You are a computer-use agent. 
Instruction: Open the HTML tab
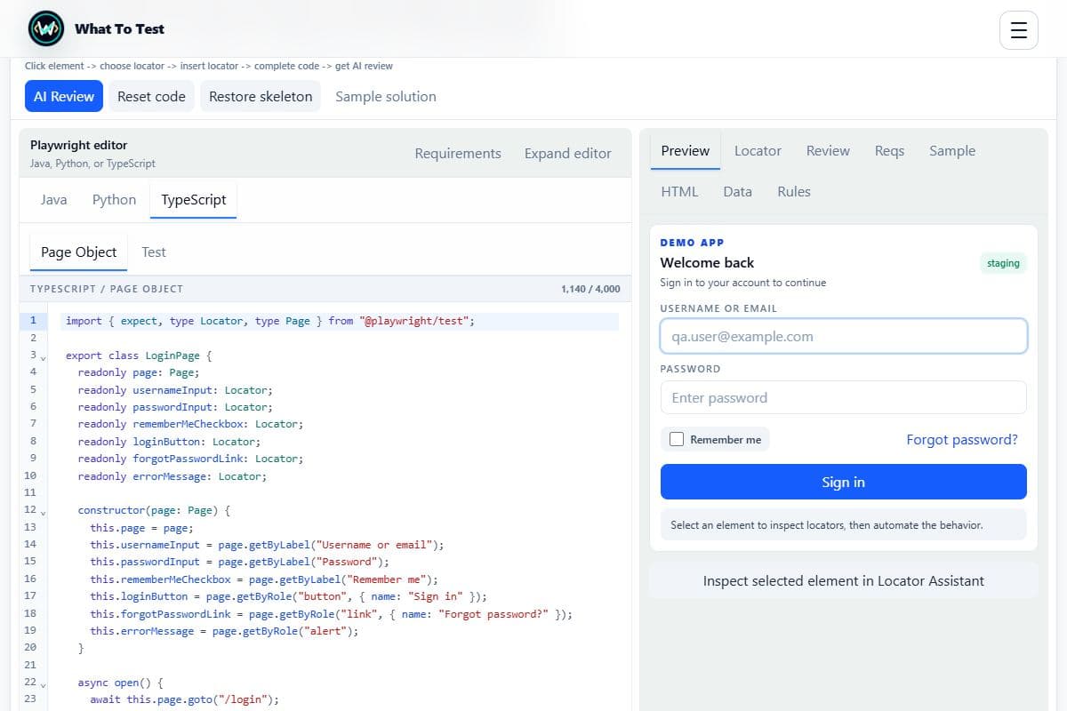[680, 191]
